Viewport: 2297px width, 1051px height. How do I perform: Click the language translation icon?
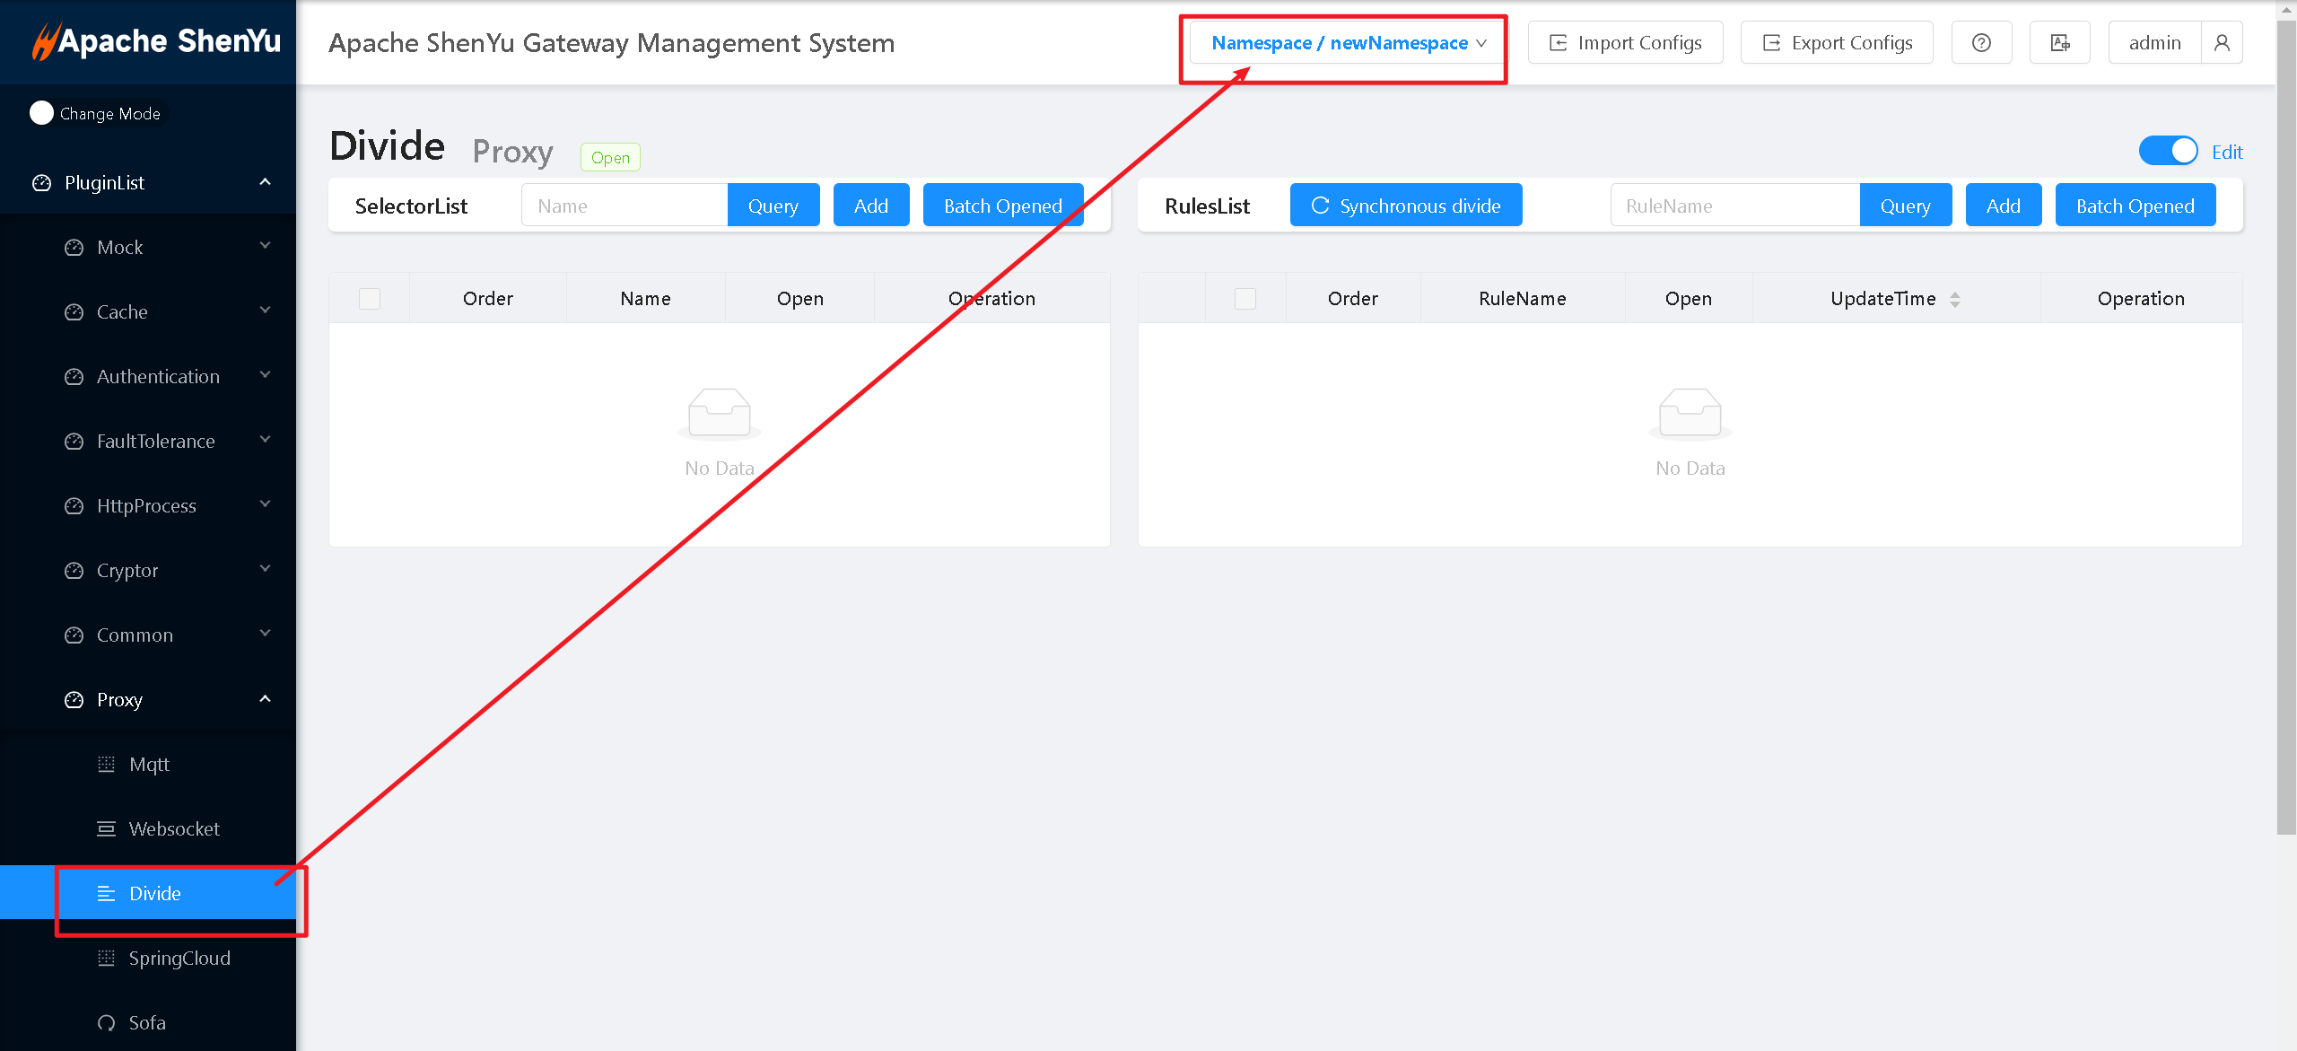(x=2060, y=43)
